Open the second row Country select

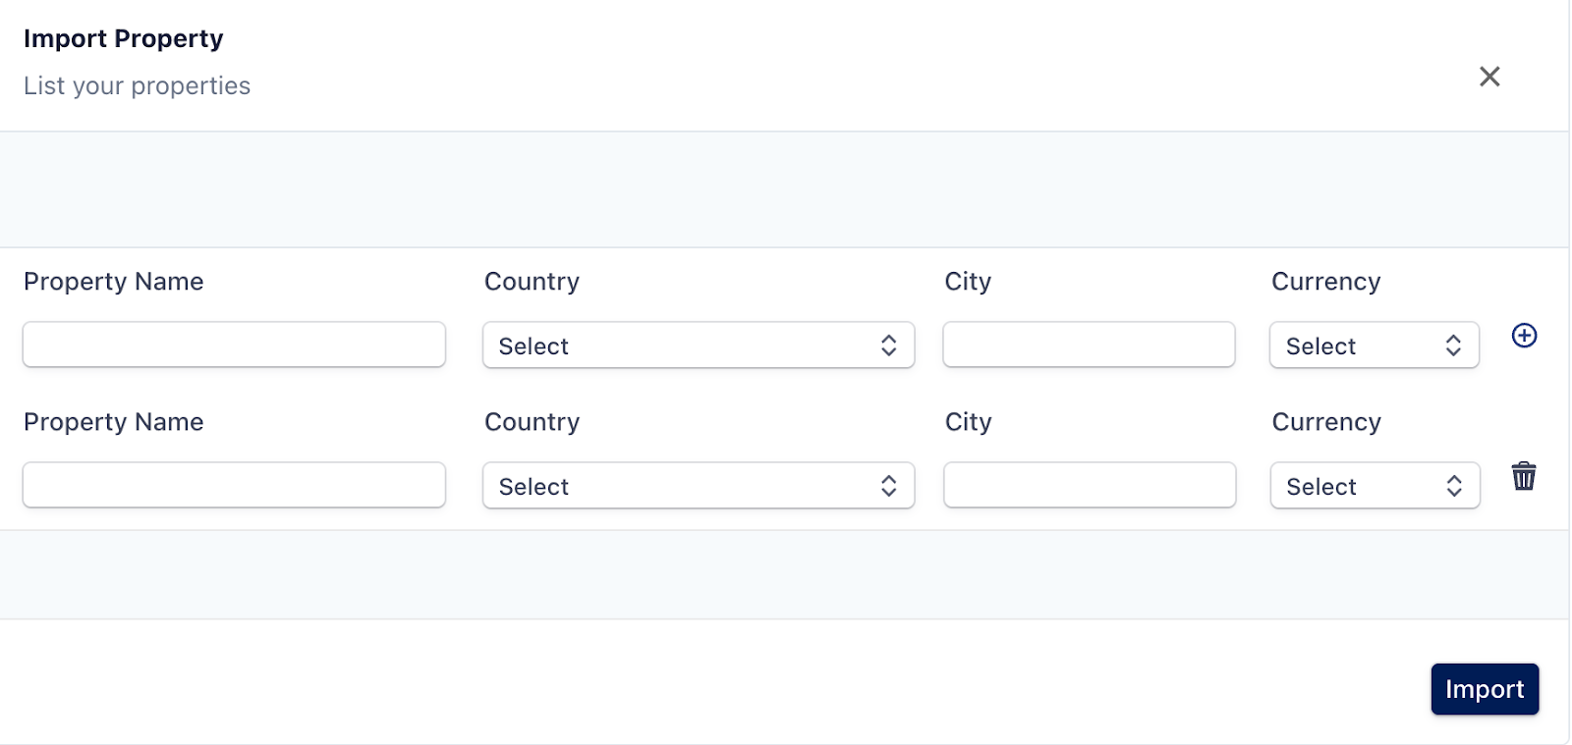698,486
